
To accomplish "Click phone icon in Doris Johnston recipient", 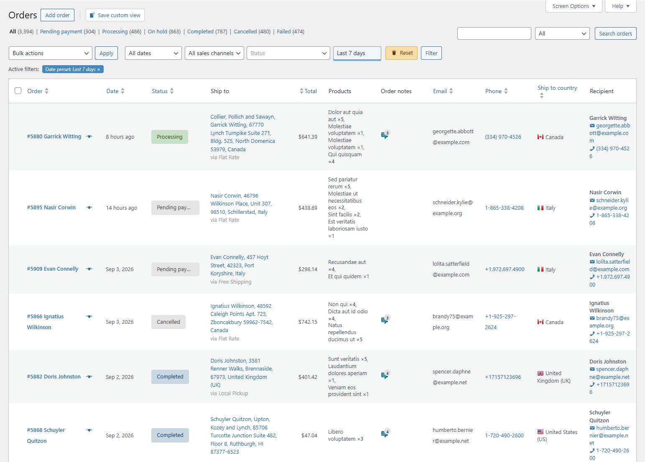I will click(x=592, y=385).
